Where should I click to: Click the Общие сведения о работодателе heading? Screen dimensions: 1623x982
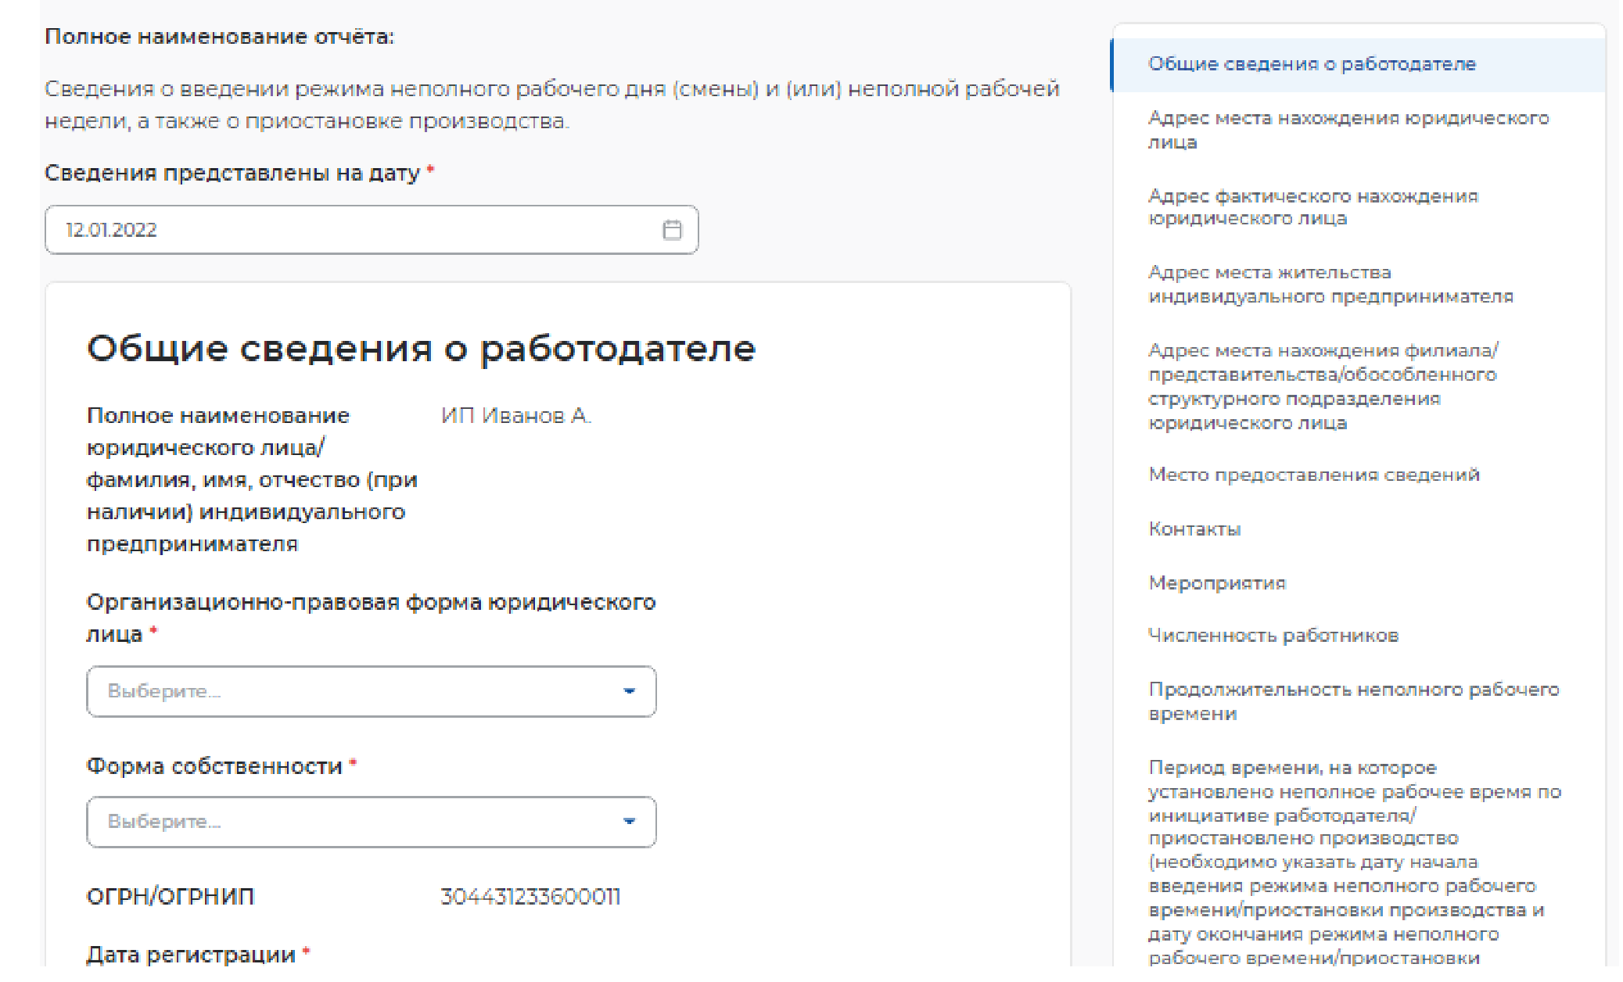coord(421,349)
